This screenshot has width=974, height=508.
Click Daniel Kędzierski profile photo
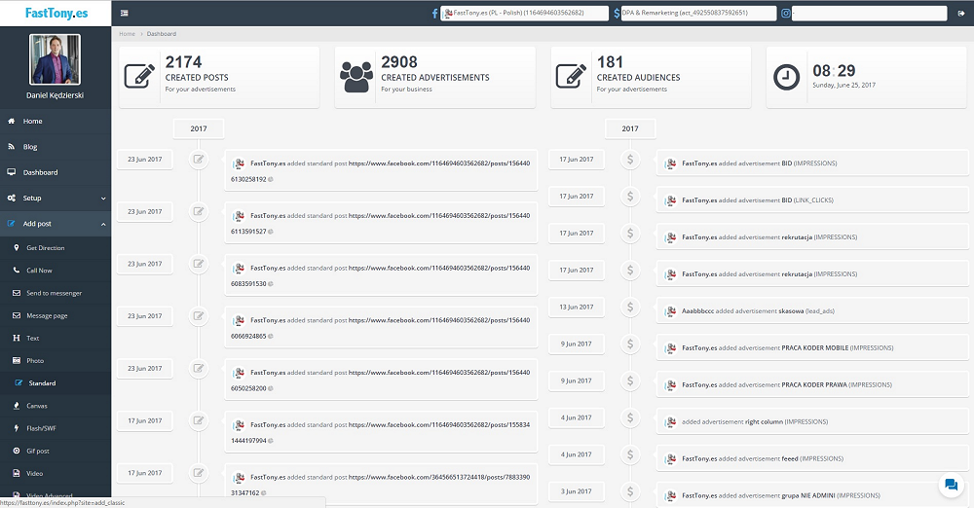(55, 59)
